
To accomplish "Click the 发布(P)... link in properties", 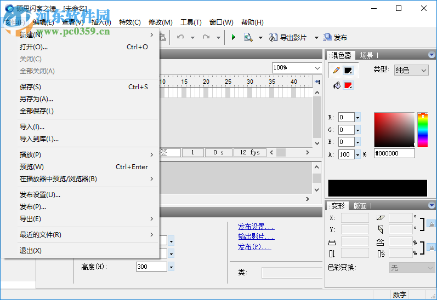I will tap(254, 247).
